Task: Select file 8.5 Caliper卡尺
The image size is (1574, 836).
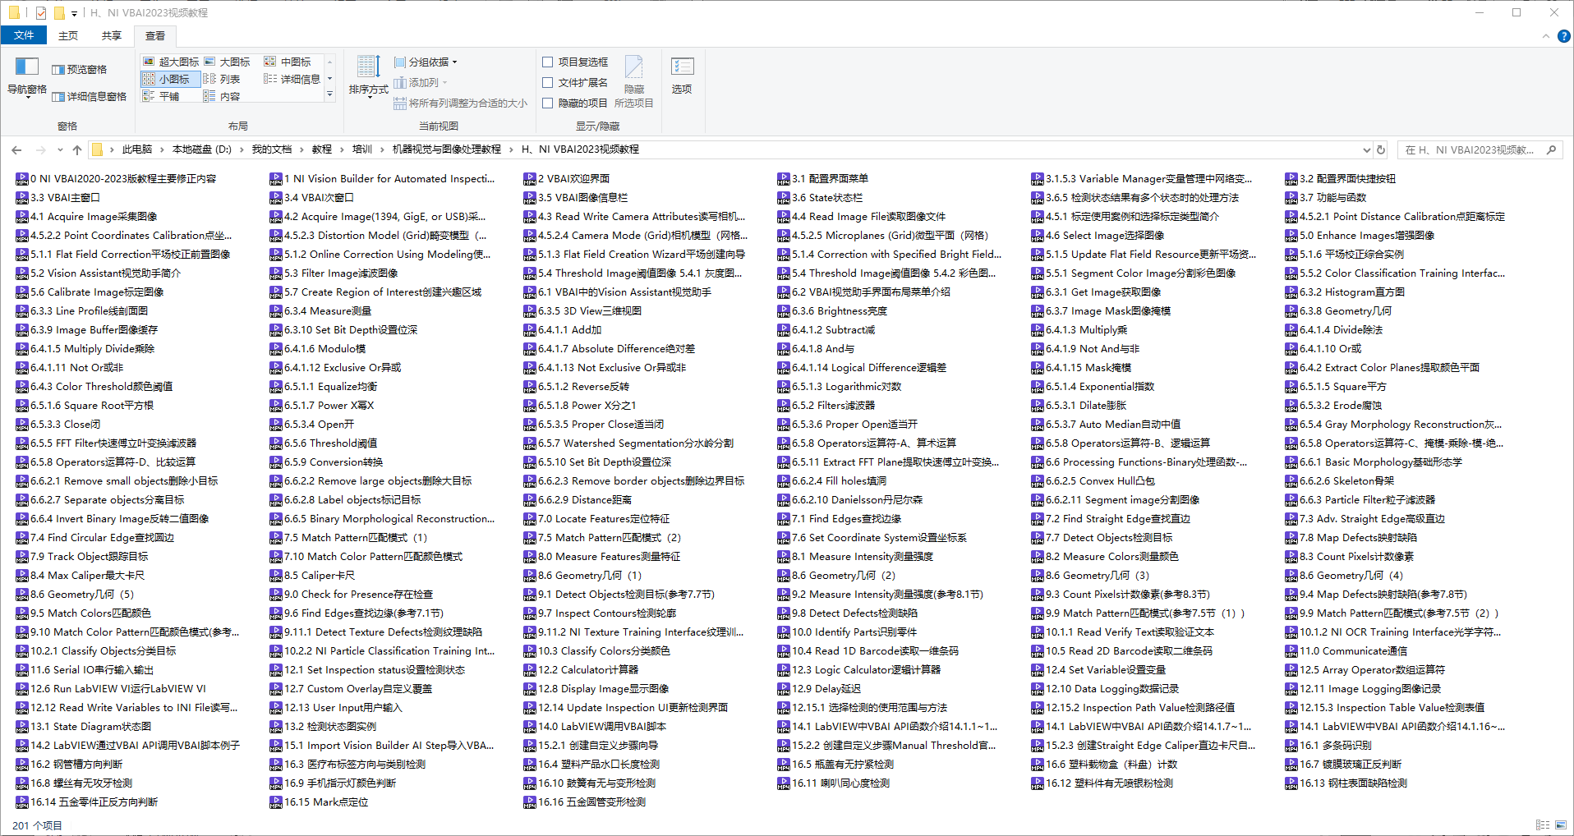Action: click(313, 575)
